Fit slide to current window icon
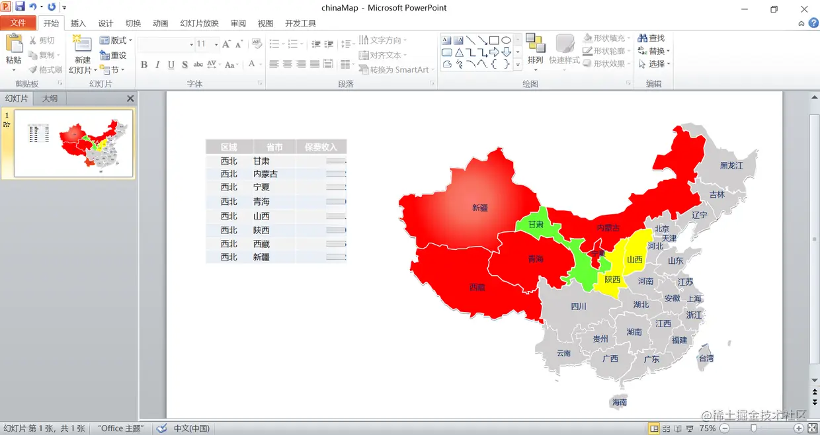 [813, 428]
